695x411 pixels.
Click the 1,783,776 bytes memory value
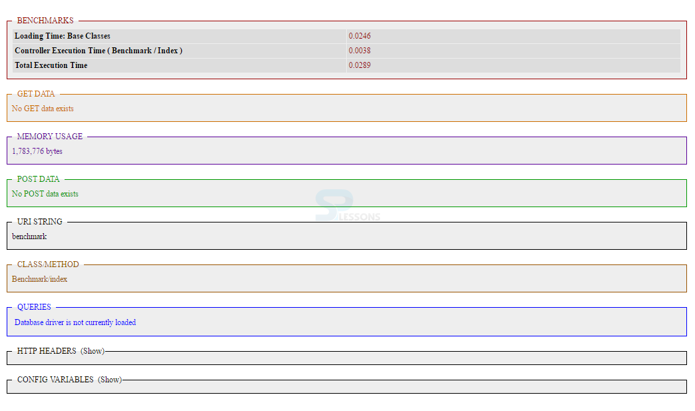click(x=37, y=151)
